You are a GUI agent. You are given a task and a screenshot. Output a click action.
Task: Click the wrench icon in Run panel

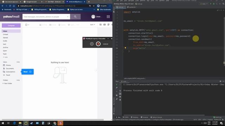click(x=117, y=87)
